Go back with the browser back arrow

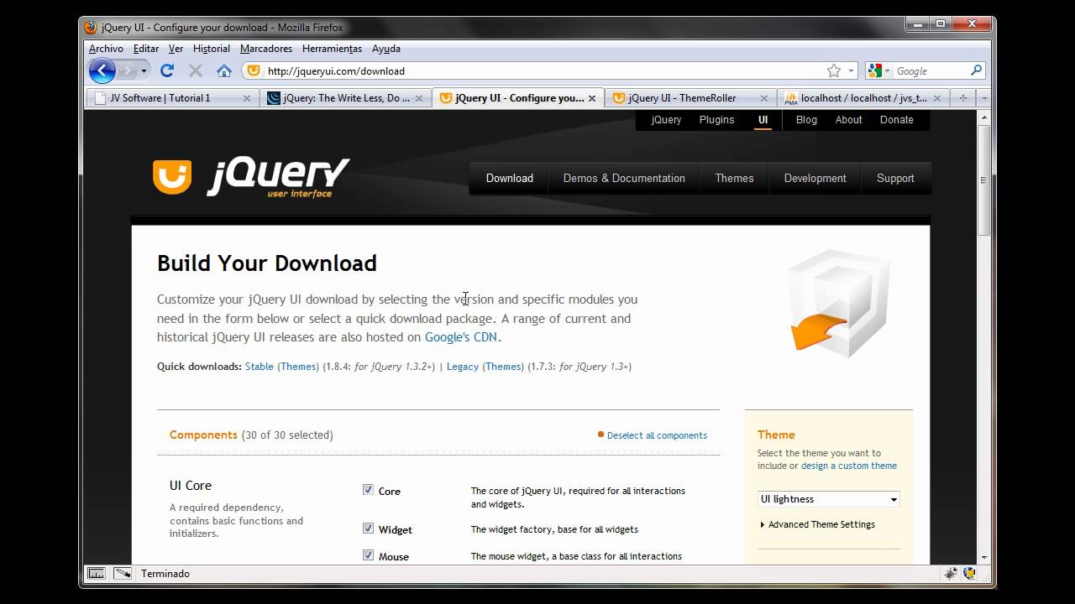pyautogui.click(x=102, y=70)
